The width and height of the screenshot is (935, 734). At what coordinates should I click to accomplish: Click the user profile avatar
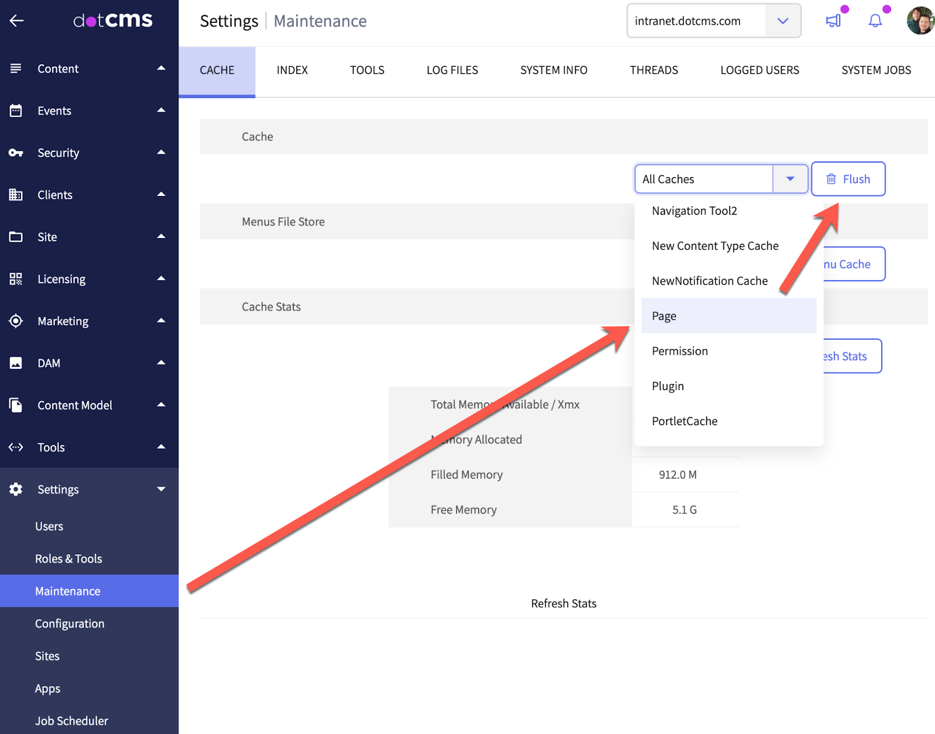point(920,21)
